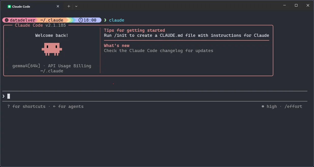
Task: Click the /effort command hint
Action: pos(293,106)
